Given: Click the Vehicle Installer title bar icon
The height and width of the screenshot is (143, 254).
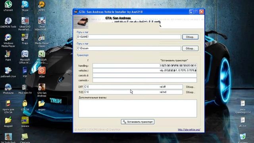Looking at the screenshot, I should (76, 12).
